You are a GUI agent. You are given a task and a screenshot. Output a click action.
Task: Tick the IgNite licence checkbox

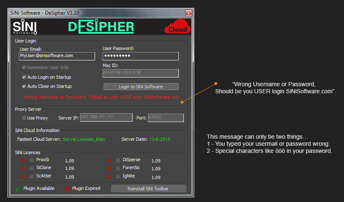pyautogui.click(x=118, y=177)
